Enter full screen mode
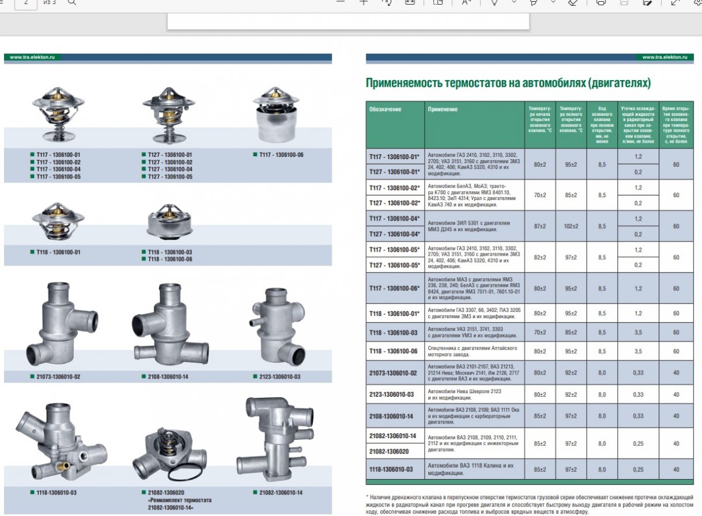The width and height of the screenshot is (702, 516). click(x=675, y=2)
